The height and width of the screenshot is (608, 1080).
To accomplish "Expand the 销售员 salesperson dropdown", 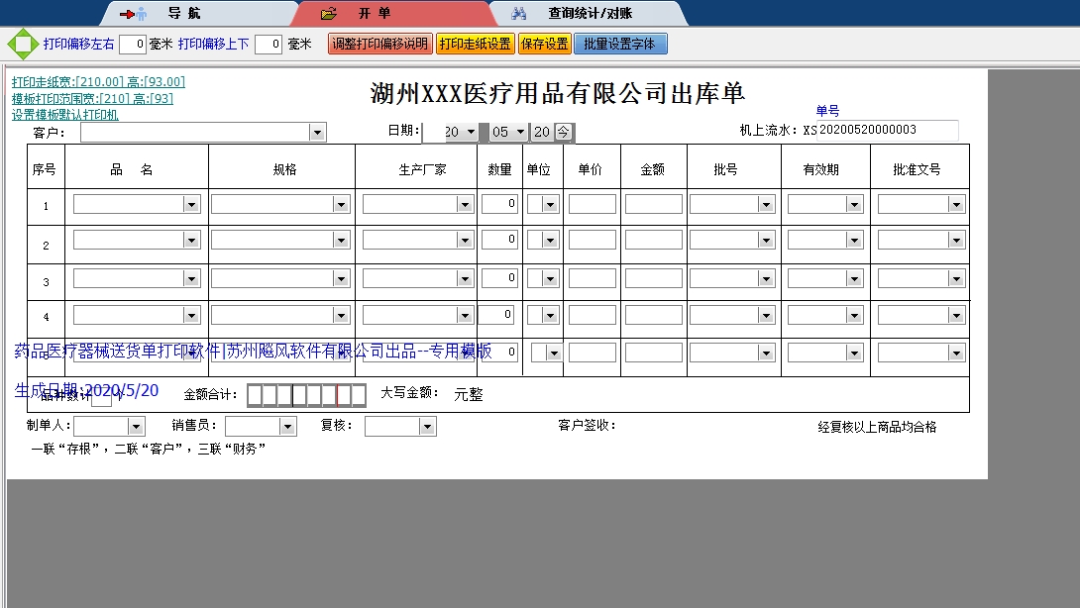I will [x=287, y=427].
